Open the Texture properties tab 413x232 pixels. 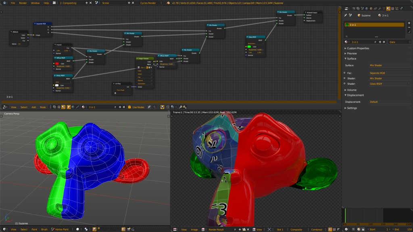click(393, 8)
